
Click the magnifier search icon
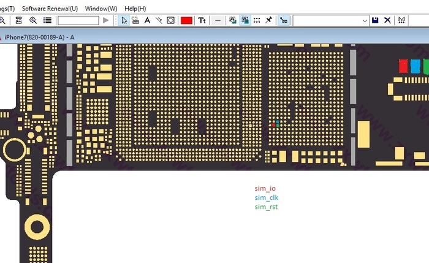point(33,20)
